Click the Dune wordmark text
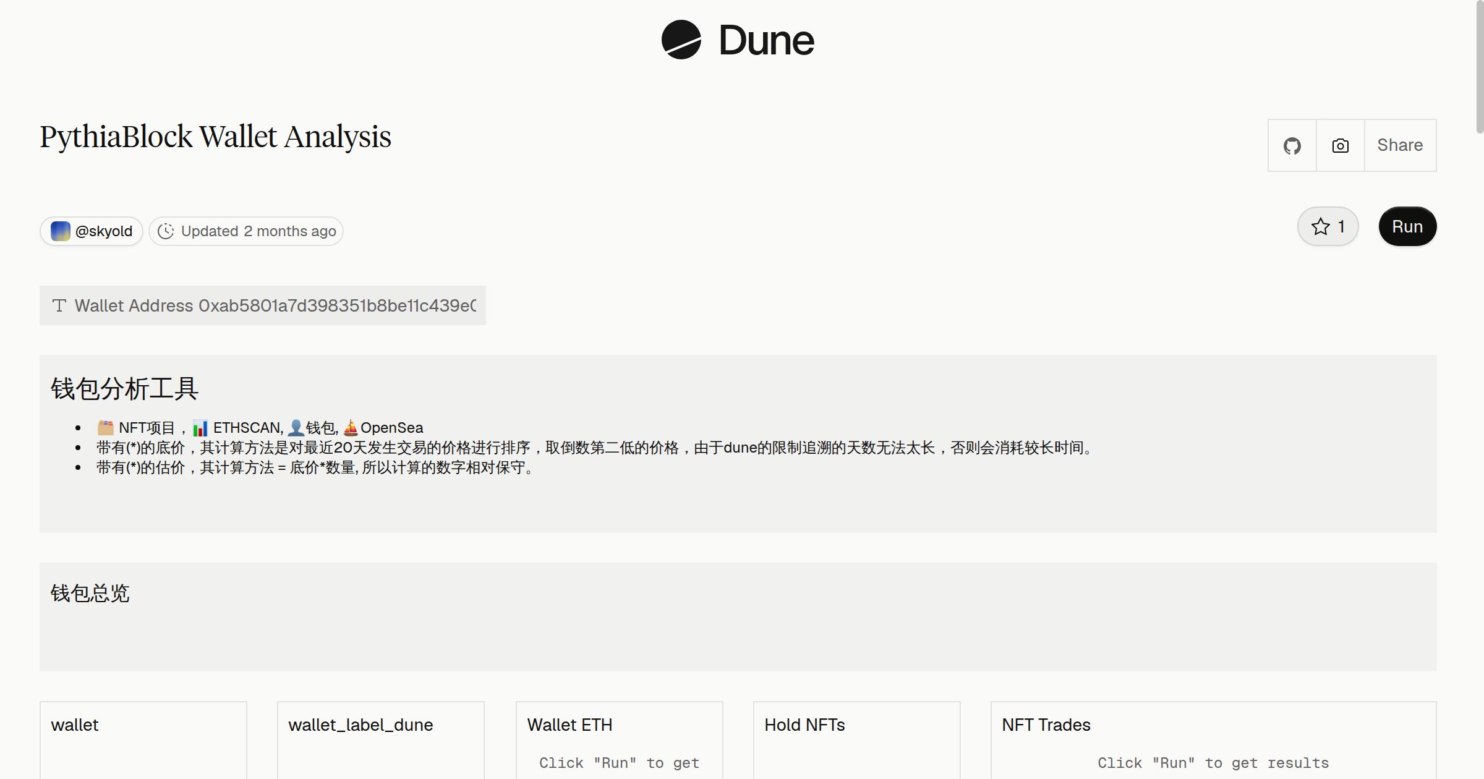This screenshot has width=1484, height=779. coord(767,40)
